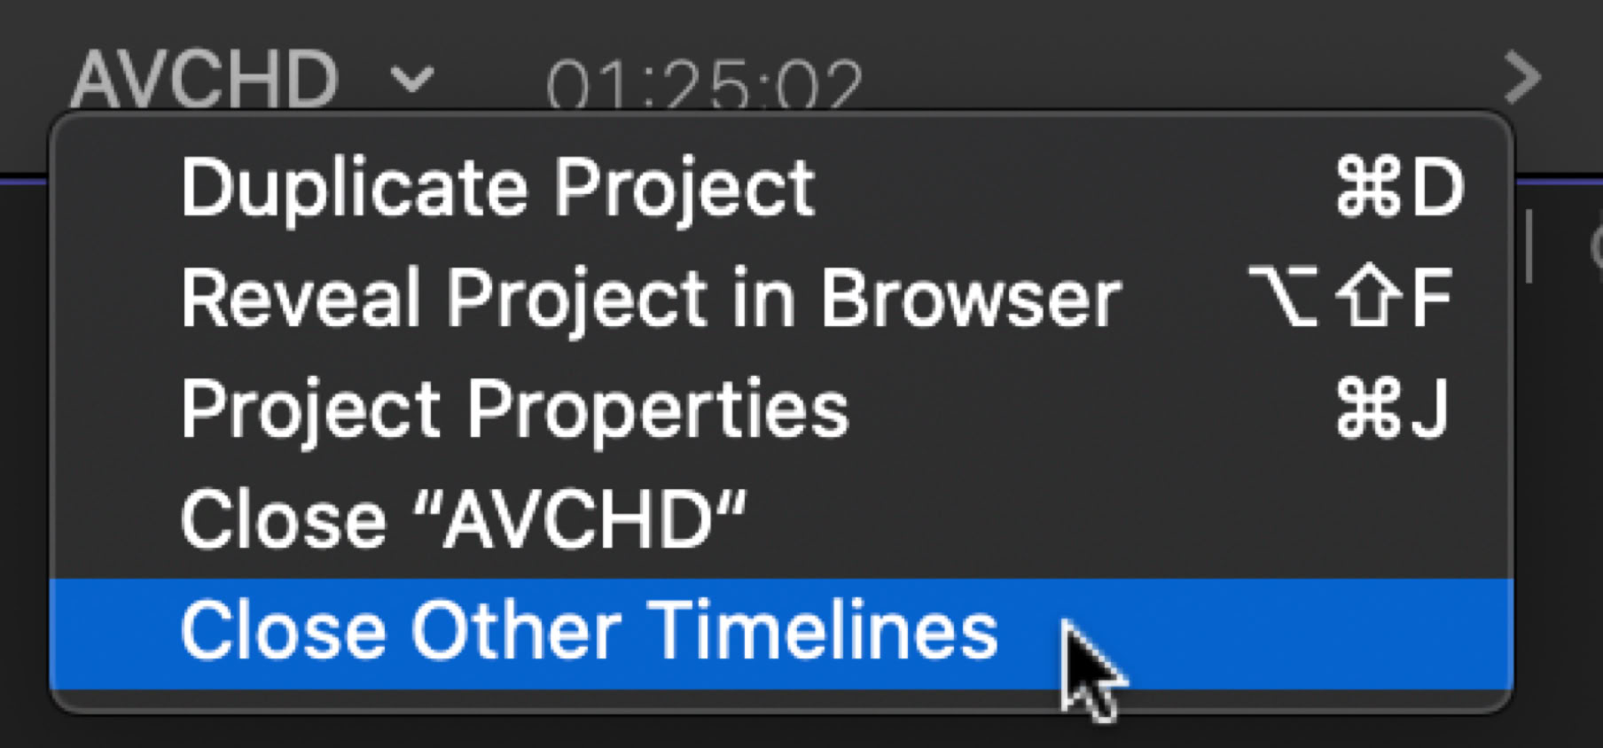Click the ⌥⇧F shortcut beside Reveal Project
The width and height of the screenshot is (1603, 748).
click(x=1349, y=299)
